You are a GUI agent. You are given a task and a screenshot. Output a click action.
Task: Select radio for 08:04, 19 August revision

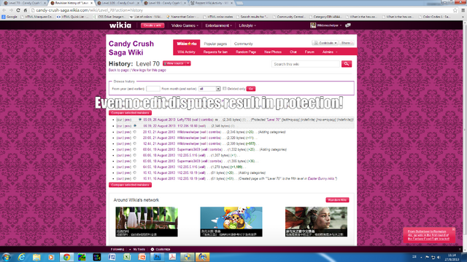click(134, 149)
